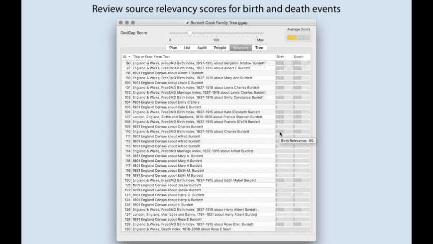
Task: Select row 118 1881 Census Edith M. Burdett
Action: (216, 170)
